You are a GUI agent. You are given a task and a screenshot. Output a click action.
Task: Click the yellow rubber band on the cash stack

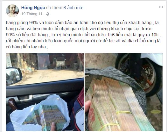click(123, 112)
